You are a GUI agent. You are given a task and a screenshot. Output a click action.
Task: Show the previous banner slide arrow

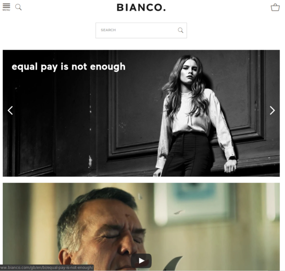pyautogui.click(x=10, y=111)
